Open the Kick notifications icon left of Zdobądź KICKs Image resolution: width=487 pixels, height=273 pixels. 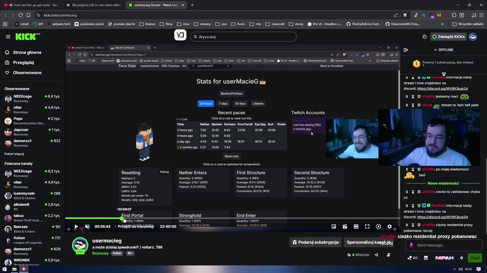[x=425, y=37]
